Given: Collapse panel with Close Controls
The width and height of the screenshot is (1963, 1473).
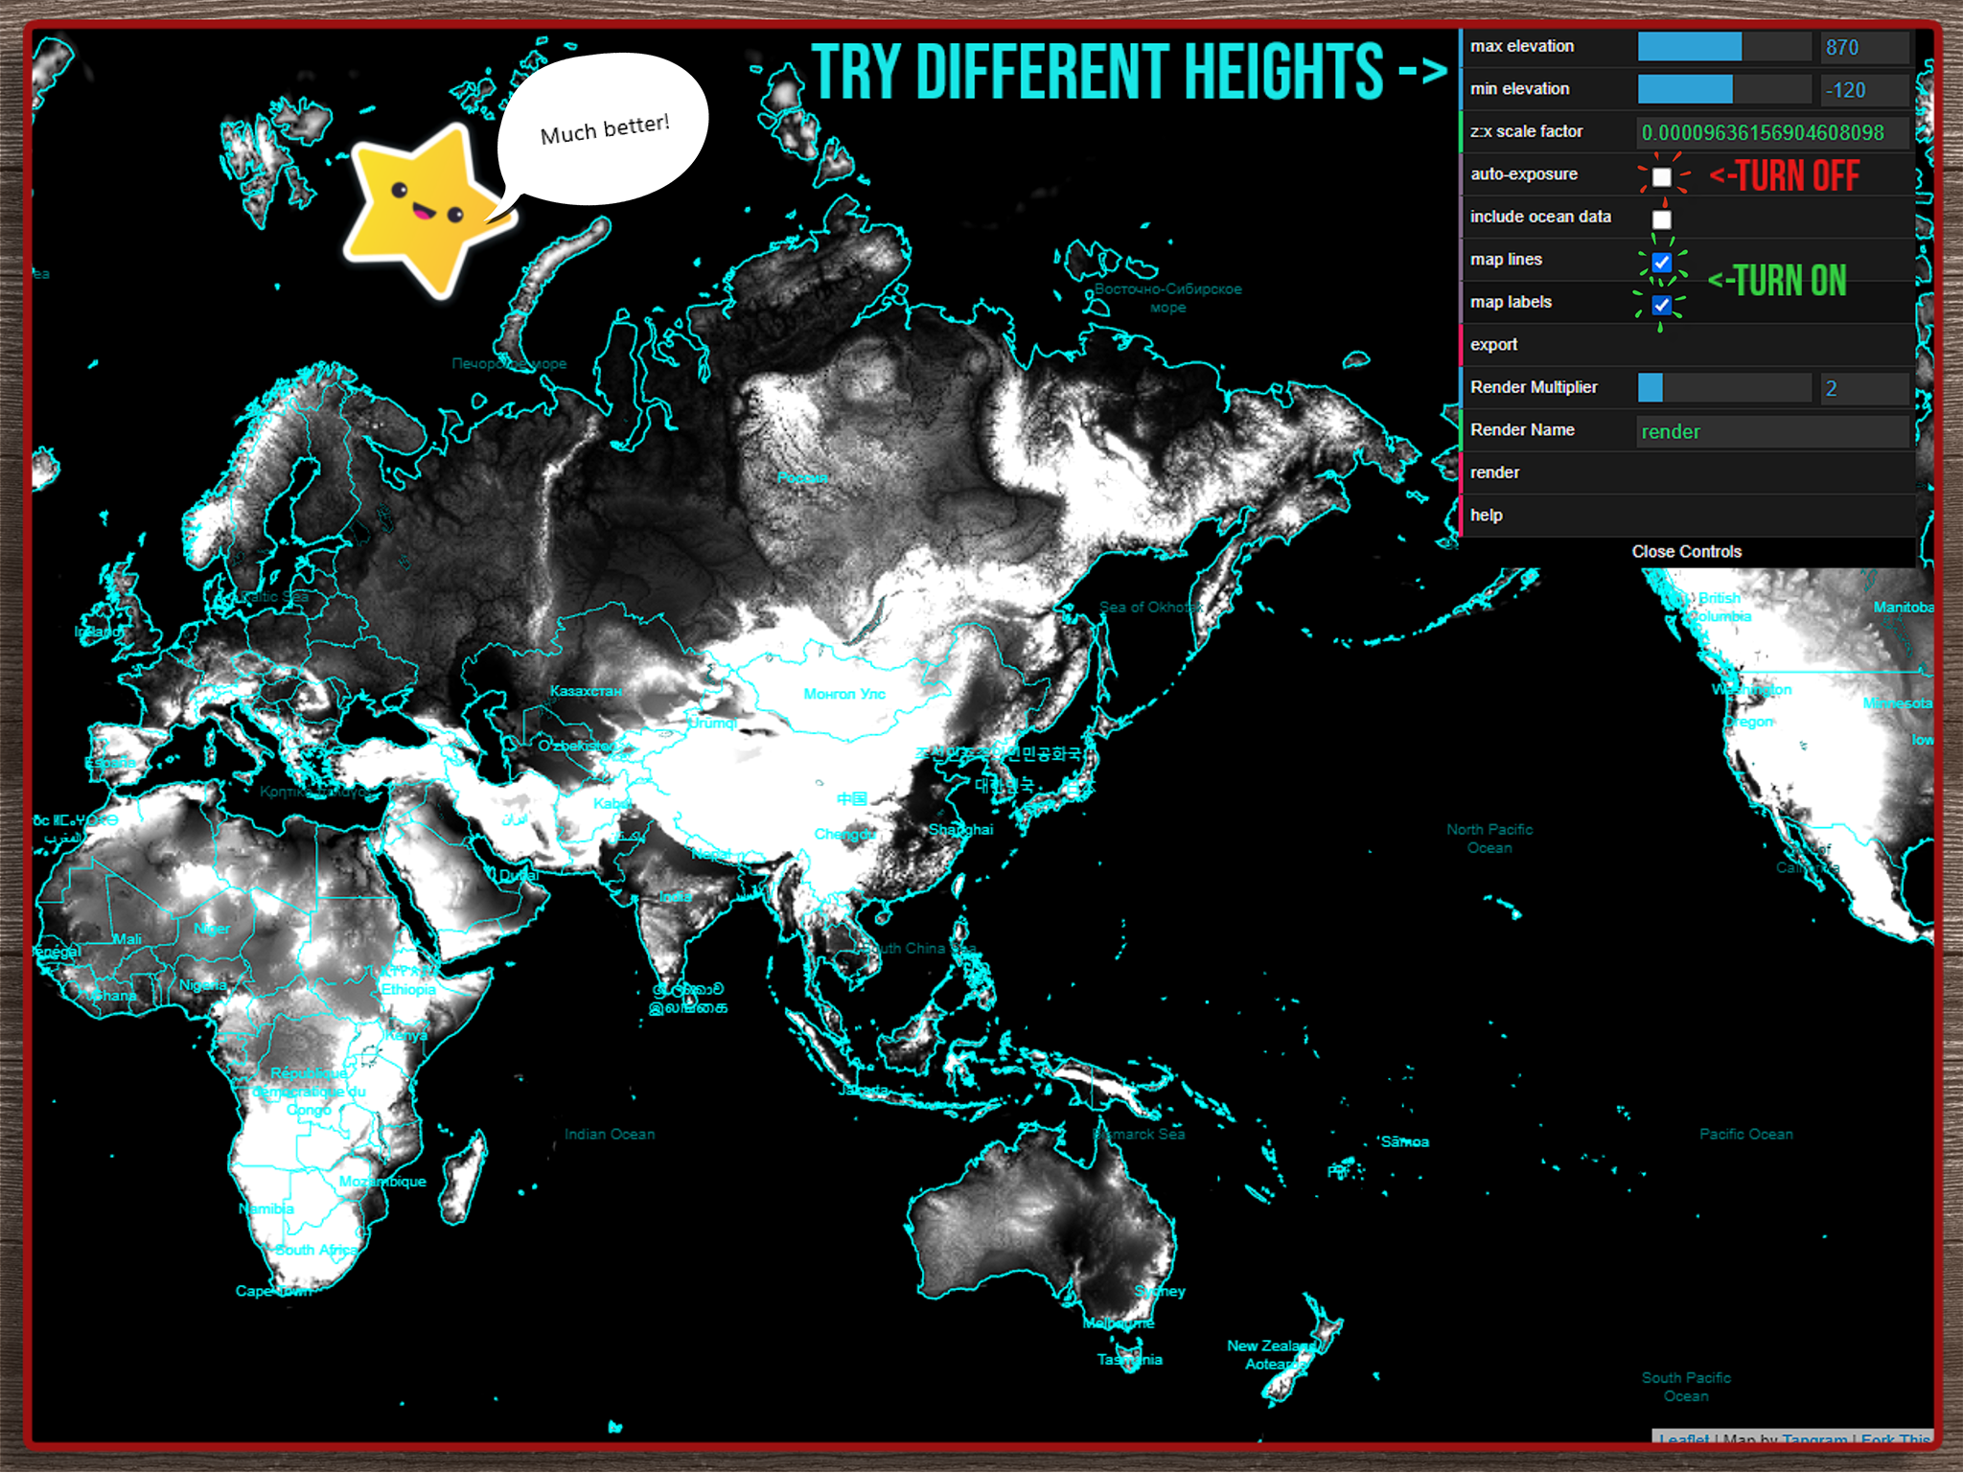Looking at the screenshot, I should (x=1686, y=552).
